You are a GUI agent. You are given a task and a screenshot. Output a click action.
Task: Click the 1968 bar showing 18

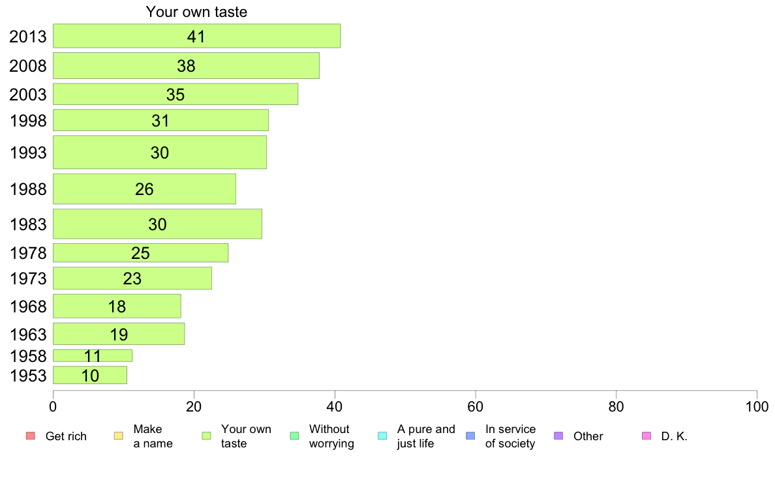click(117, 307)
